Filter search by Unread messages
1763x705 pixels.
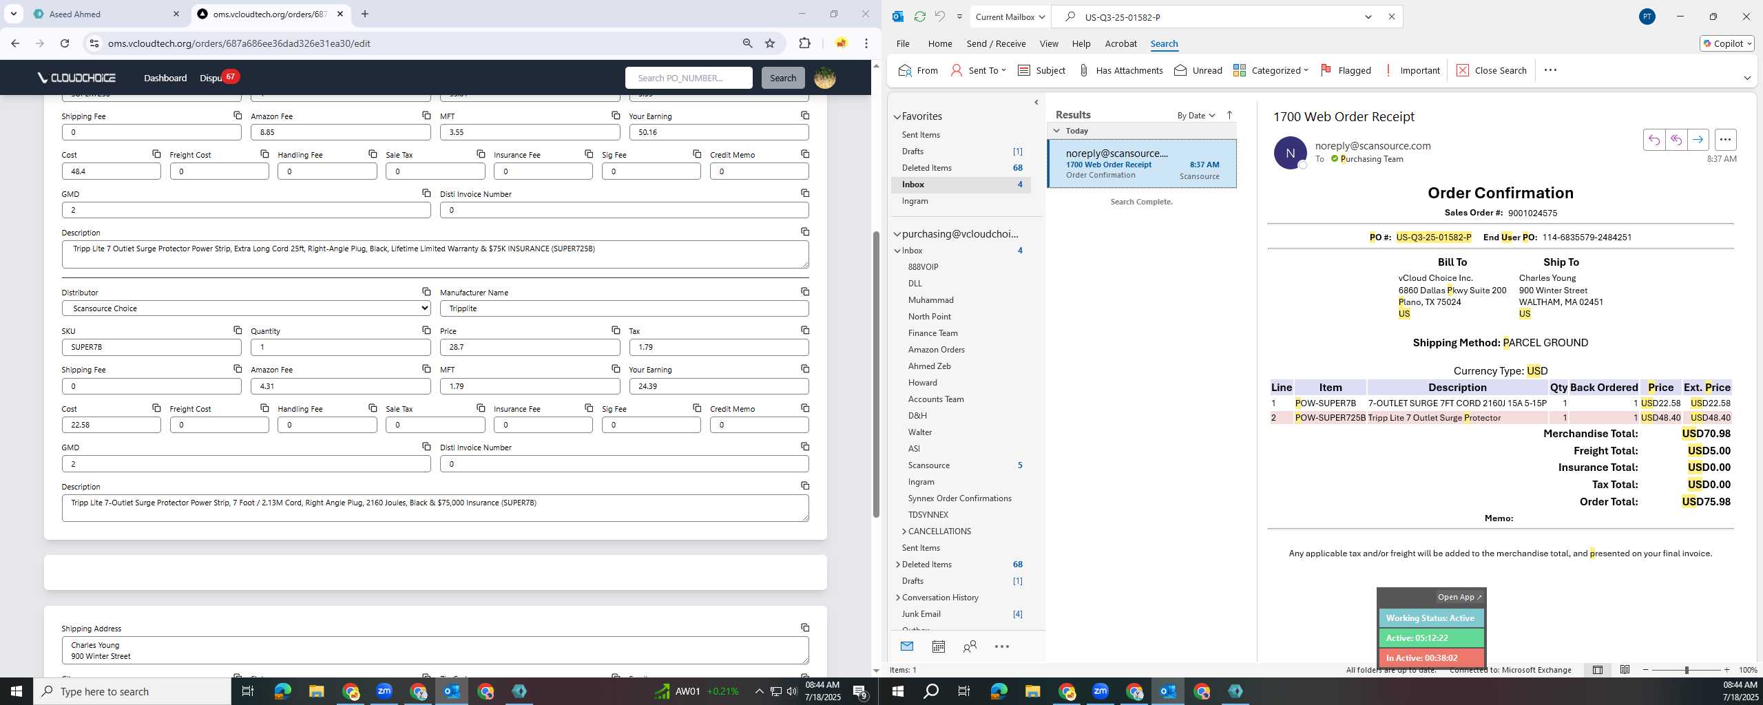pyautogui.click(x=1198, y=70)
